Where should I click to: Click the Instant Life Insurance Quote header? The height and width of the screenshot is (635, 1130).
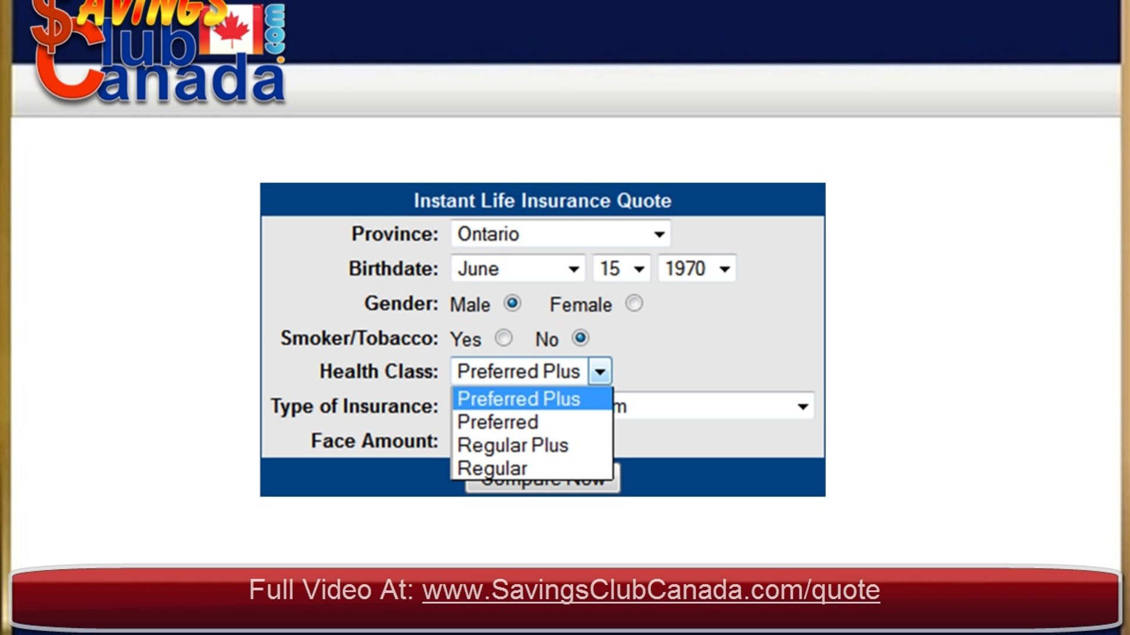click(542, 200)
